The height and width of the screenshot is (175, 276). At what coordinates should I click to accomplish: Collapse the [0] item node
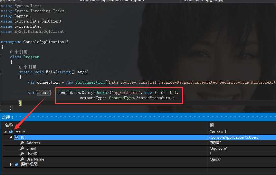(11, 137)
